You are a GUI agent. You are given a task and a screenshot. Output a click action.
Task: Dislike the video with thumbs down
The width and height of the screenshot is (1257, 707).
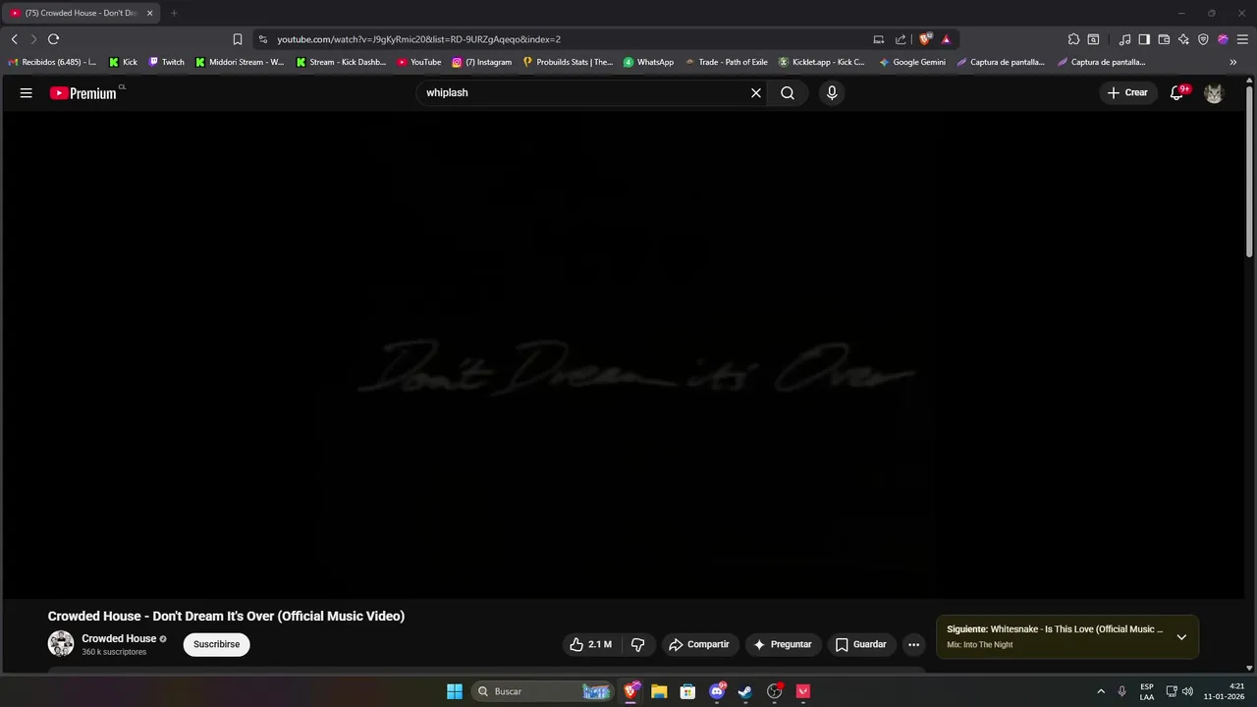tap(638, 644)
